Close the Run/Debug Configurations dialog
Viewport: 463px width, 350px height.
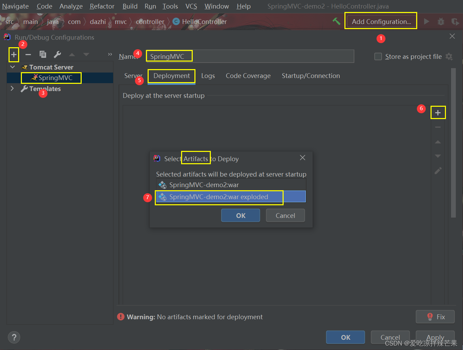pyautogui.click(x=452, y=36)
